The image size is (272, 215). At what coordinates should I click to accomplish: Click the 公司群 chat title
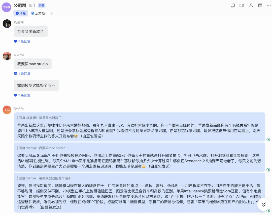20,6
